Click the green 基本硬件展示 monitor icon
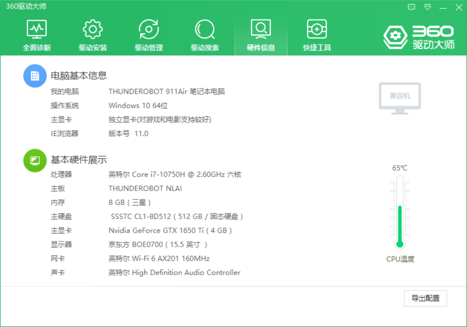 [35, 160]
